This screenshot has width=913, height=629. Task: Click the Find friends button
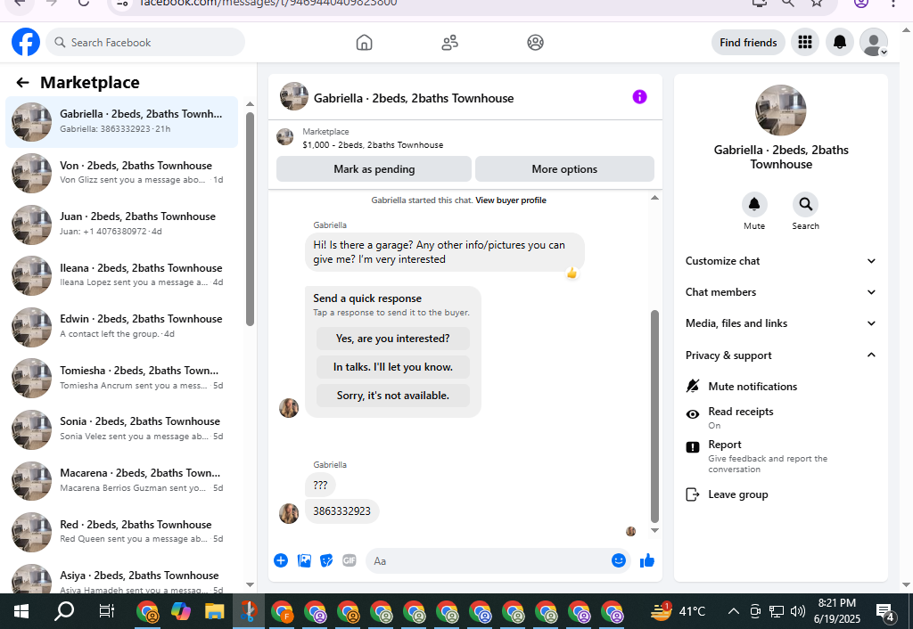[x=748, y=43]
